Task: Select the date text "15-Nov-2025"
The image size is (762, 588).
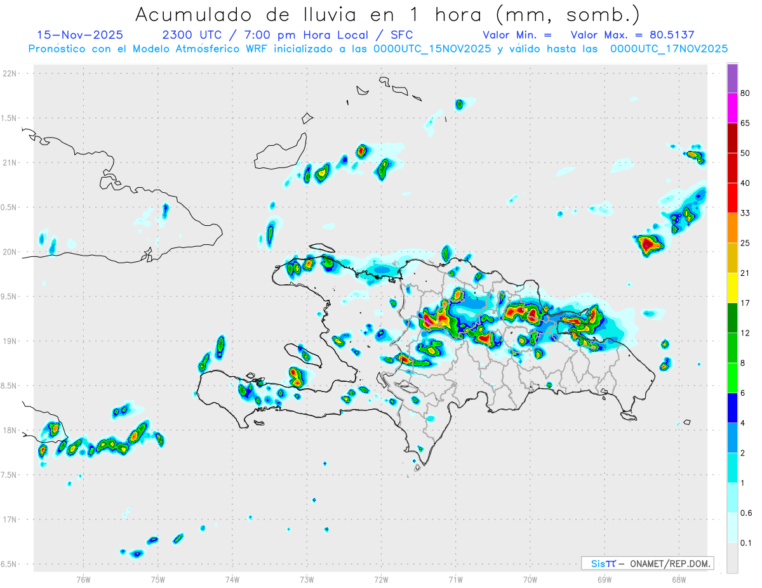Action: [x=80, y=35]
